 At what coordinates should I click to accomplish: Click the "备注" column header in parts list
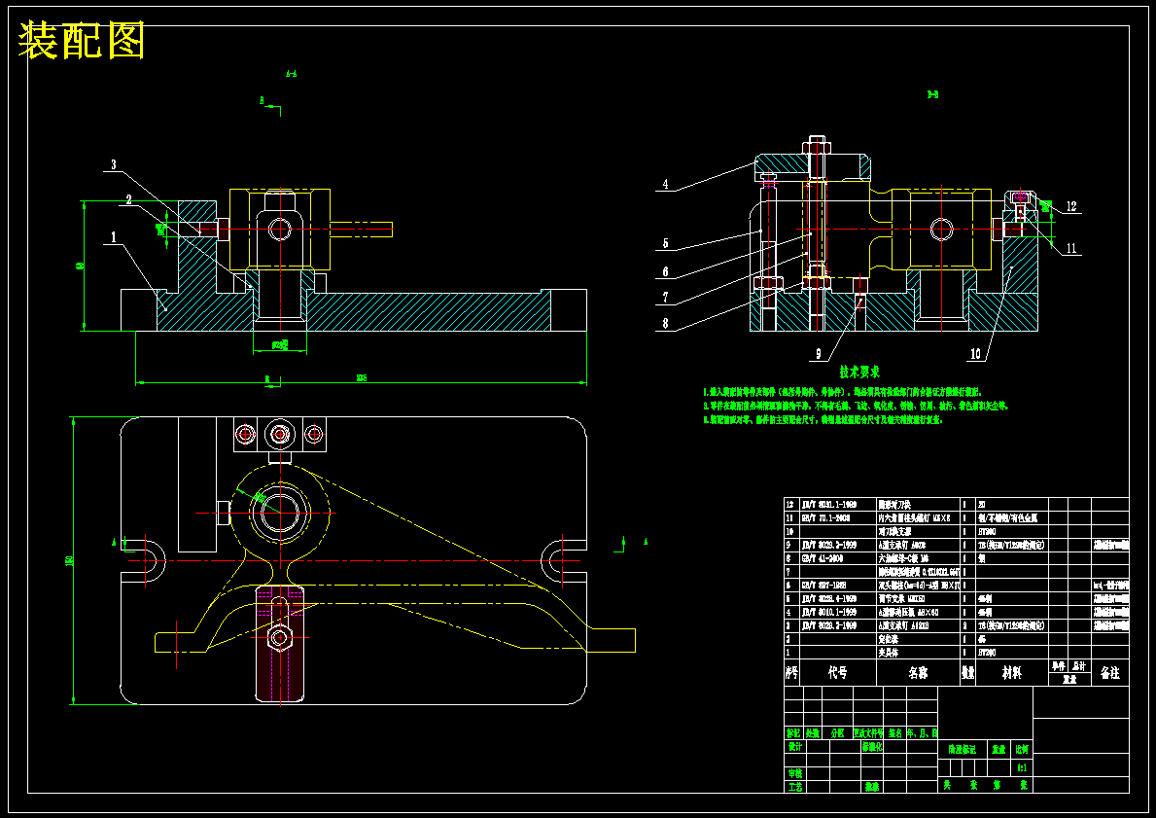tap(1109, 673)
